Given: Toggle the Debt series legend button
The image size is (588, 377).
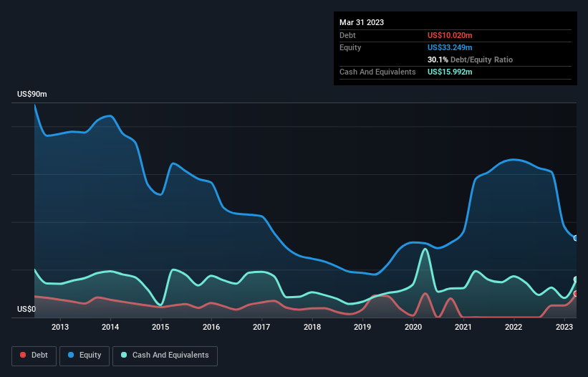Looking at the screenshot, I should click(34, 355).
